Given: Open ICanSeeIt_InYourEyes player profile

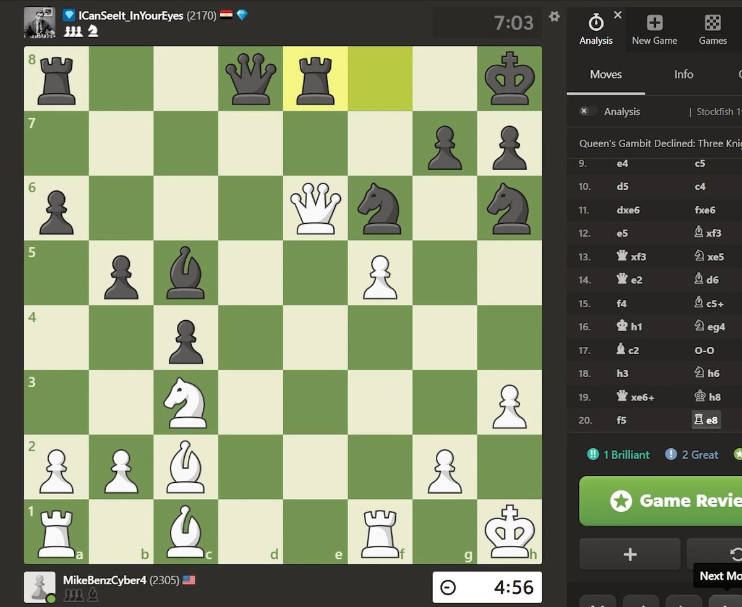Looking at the screenshot, I should pyautogui.click(x=131, y=15).
